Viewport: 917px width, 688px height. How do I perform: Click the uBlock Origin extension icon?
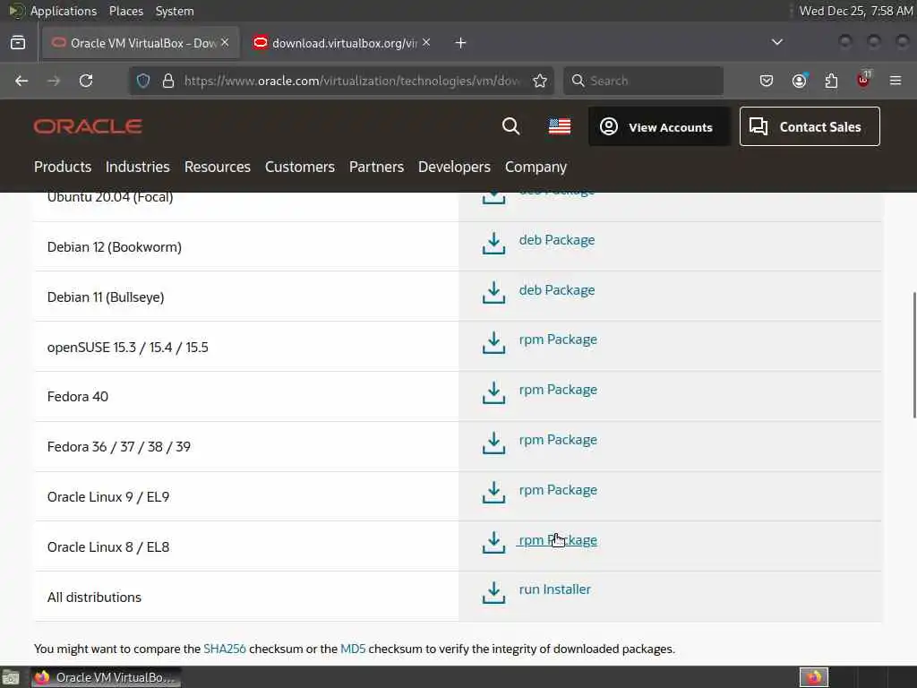(x=863, y=80)
